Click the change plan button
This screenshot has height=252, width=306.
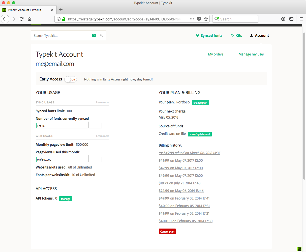pyautogui.click(x=200, y=103)
